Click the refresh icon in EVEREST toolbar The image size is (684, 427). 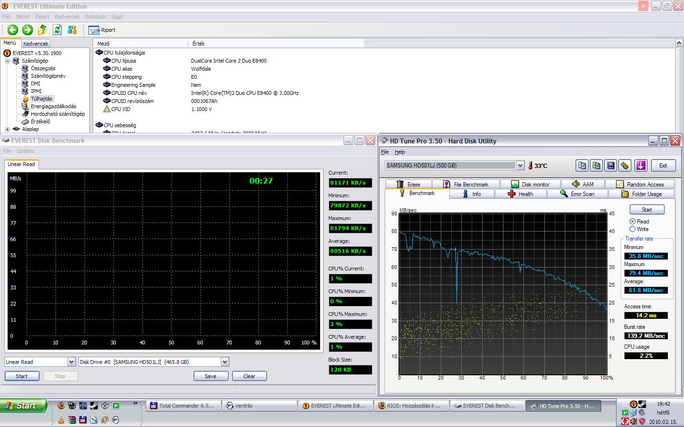tap(57, 30)
